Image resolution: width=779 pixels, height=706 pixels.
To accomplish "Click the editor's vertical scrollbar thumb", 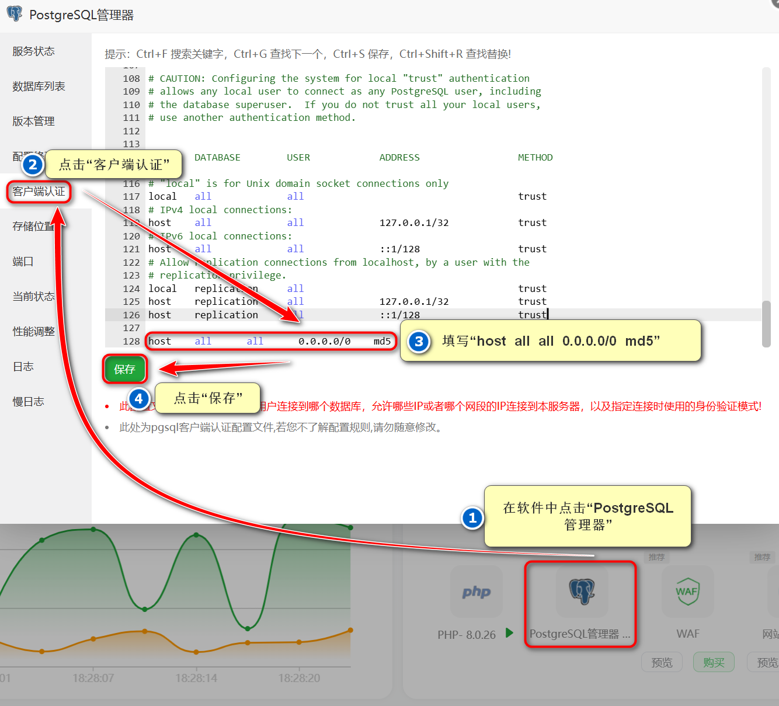I will click(766, 324).
